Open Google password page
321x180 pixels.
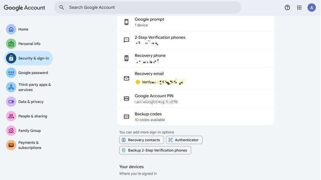(28, 73)
